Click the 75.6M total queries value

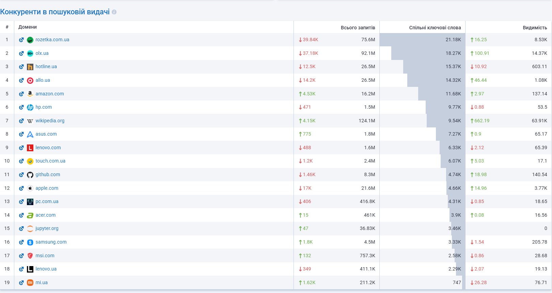368,40
